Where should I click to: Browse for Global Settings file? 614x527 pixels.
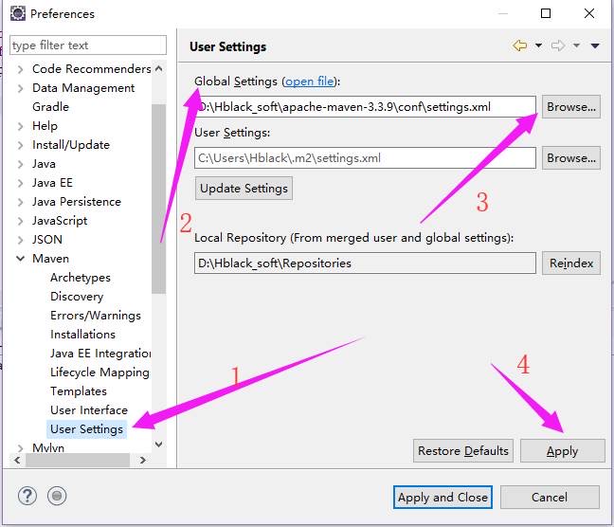click(x=571, y=107)
